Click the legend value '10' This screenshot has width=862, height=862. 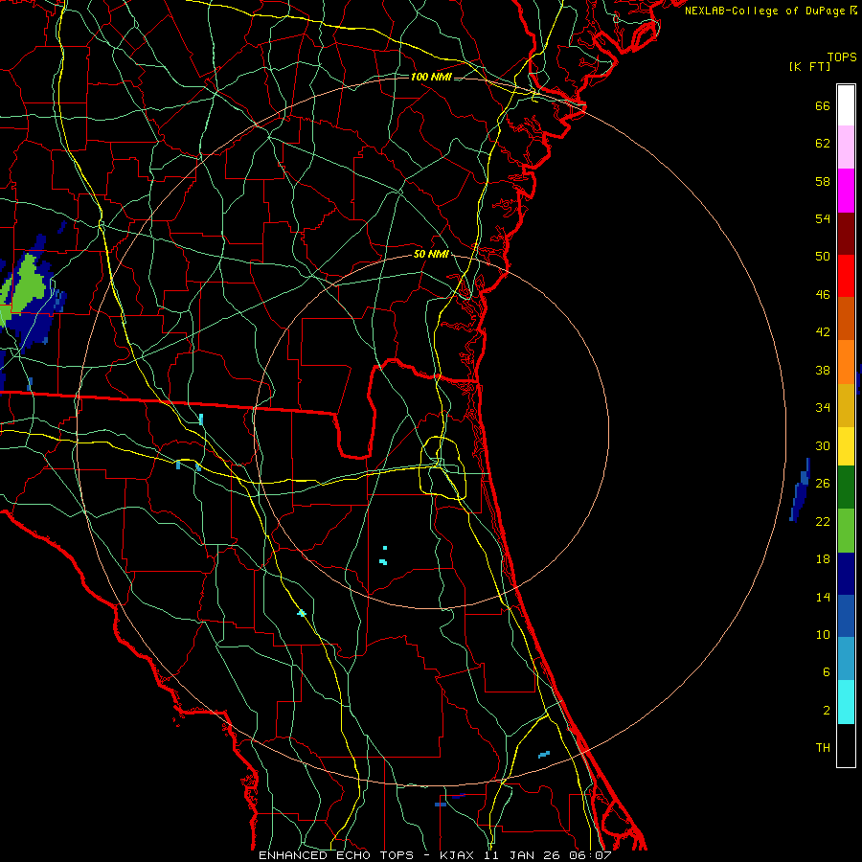[823, 634]
